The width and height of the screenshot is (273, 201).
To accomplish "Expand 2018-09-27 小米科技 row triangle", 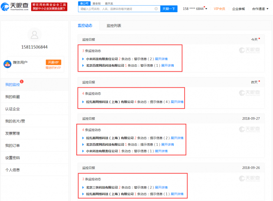I will click(83, 151).
